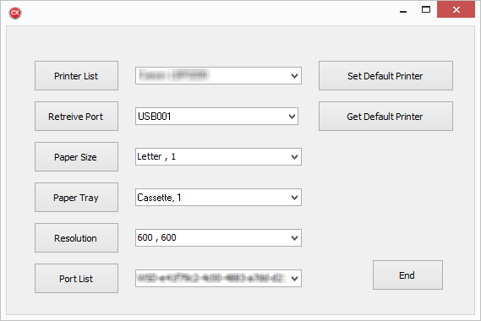Screen dimensions: 481x321
Task: Maximize the window
Action: coord(426,10)
